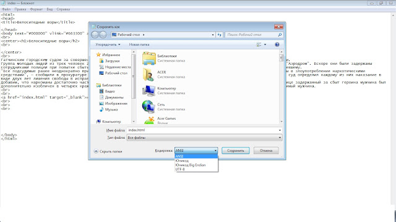The width and height of the screenshot is (396, 222).
Task: Select Избранное in the navigation pane
Action: tap(111, 55)
